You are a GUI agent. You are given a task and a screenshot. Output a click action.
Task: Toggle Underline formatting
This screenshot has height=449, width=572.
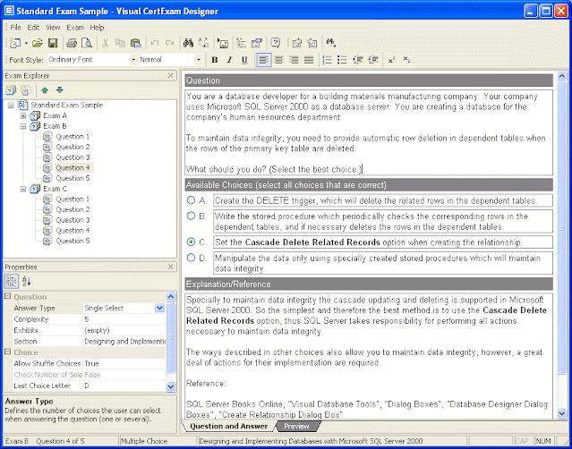pyautogui.click(x=244, y=60)
